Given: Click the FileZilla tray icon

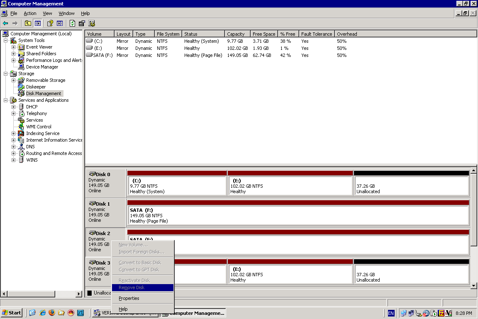Looking at the screenshot, I should [x=441, y=313].
